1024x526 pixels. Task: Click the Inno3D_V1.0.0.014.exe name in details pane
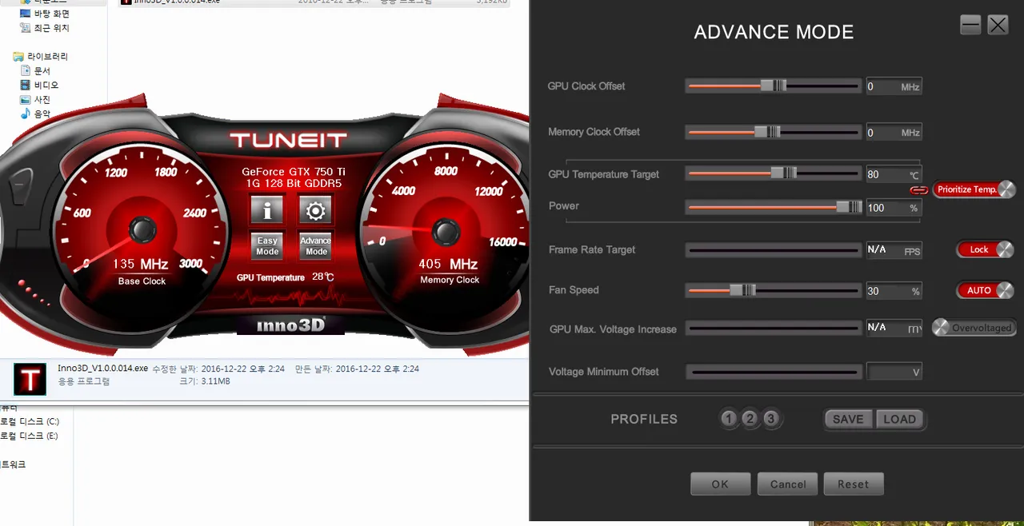point(103,369)
